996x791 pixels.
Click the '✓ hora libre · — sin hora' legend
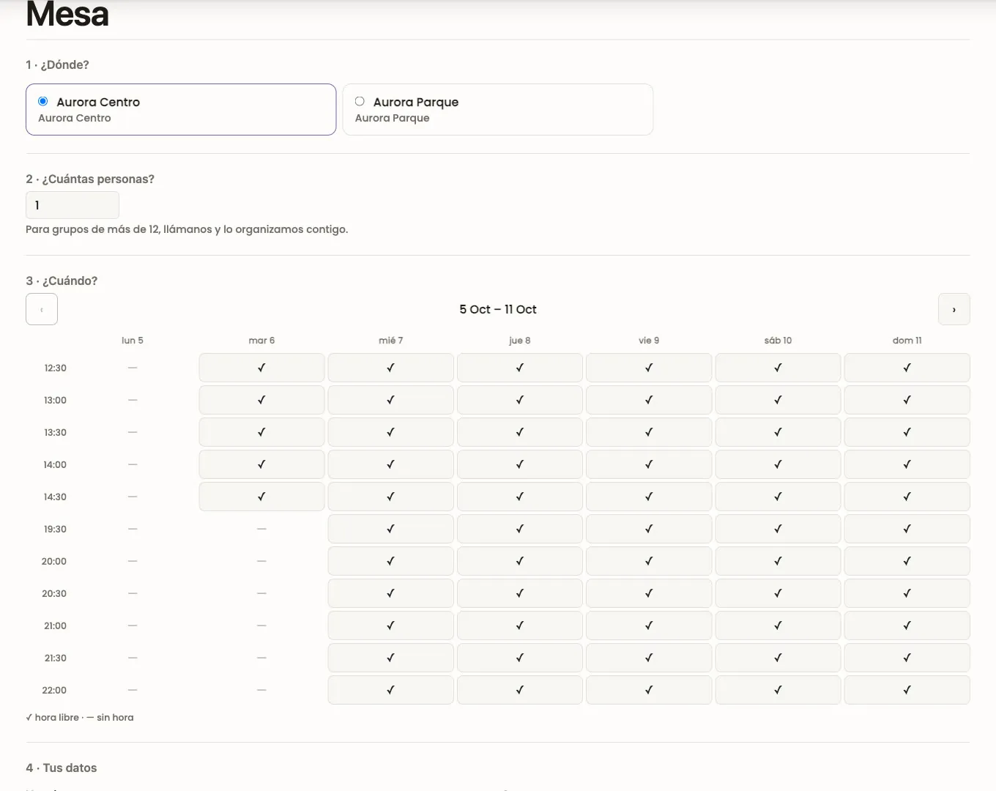[80, 718]
